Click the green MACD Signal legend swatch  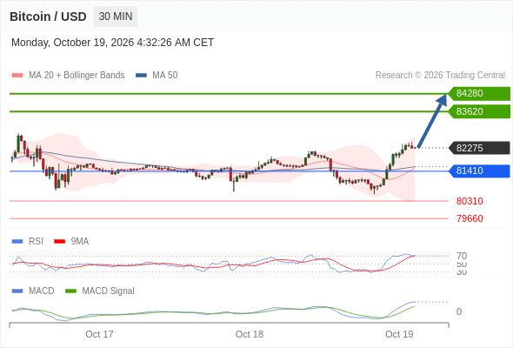point(70,291)
